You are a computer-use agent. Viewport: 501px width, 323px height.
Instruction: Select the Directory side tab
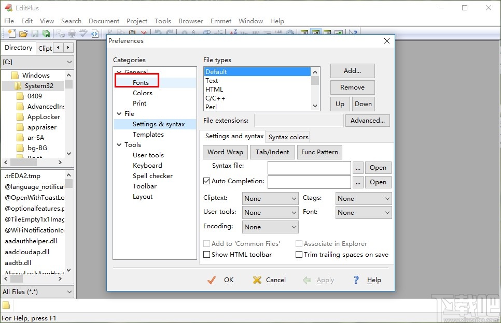tap(19, 48)
